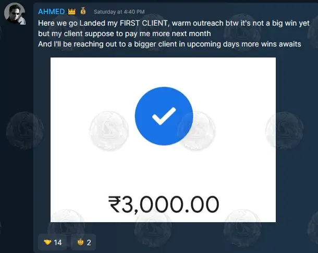
Task: Click the reaction count number 2
Action: 89,243
